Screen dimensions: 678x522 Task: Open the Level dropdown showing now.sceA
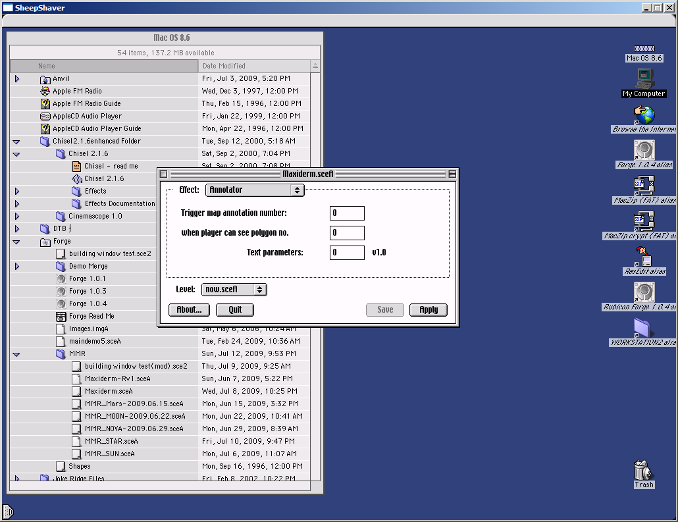tap(234, 290)
